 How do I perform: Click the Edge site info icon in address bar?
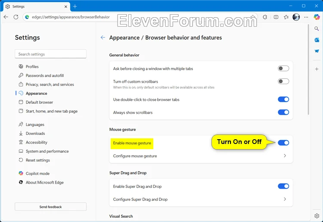[x=27, y=17]
